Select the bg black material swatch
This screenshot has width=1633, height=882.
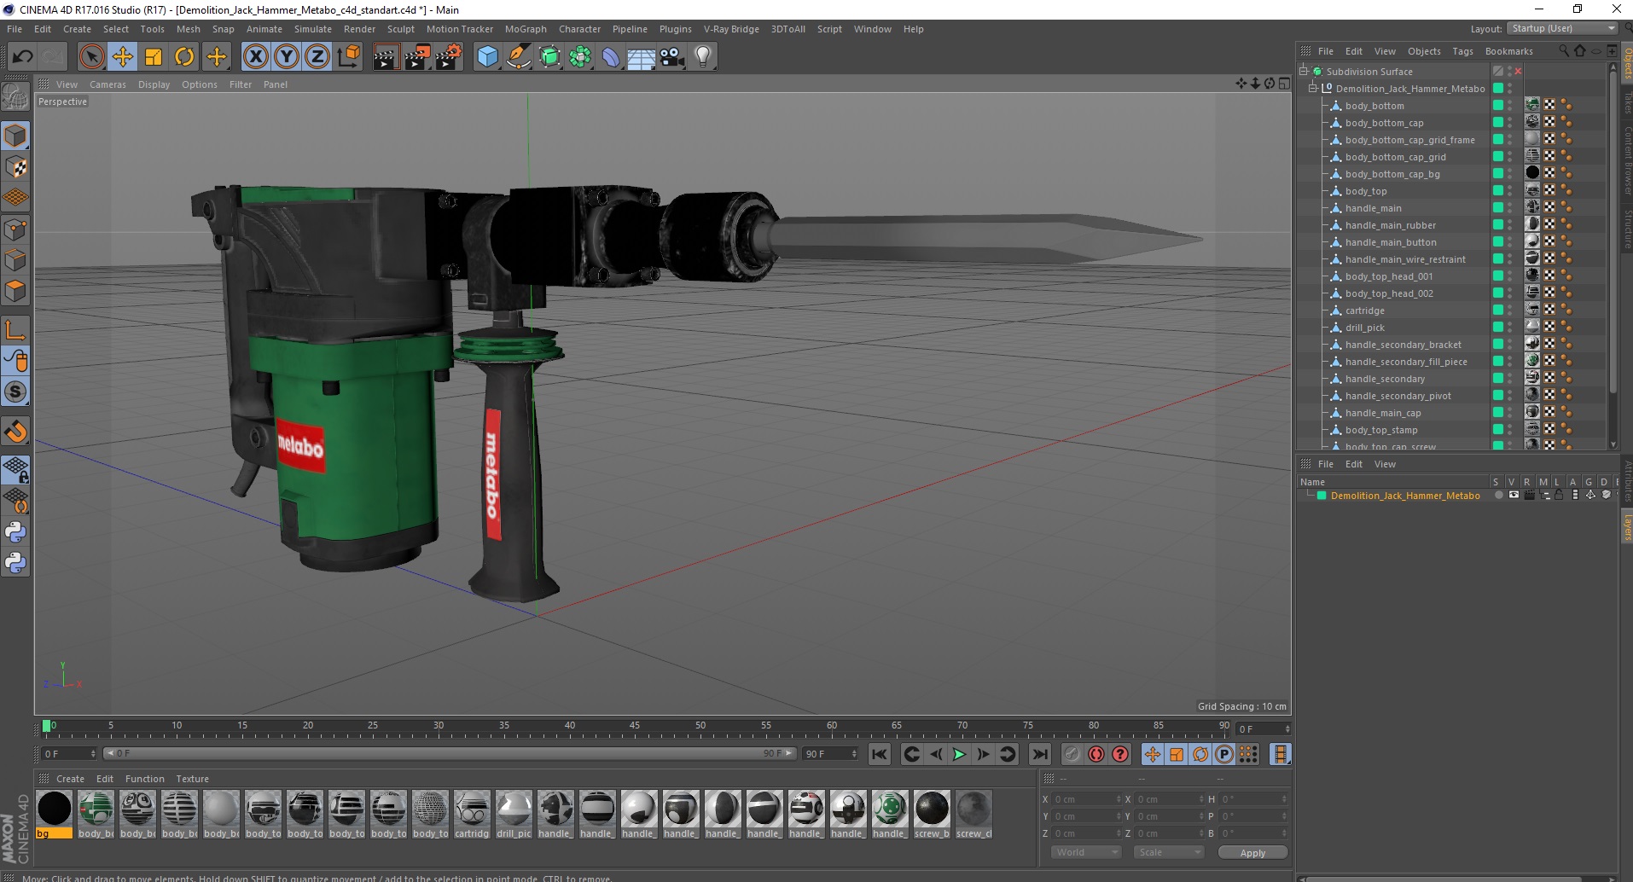click(x=54, y=815)
